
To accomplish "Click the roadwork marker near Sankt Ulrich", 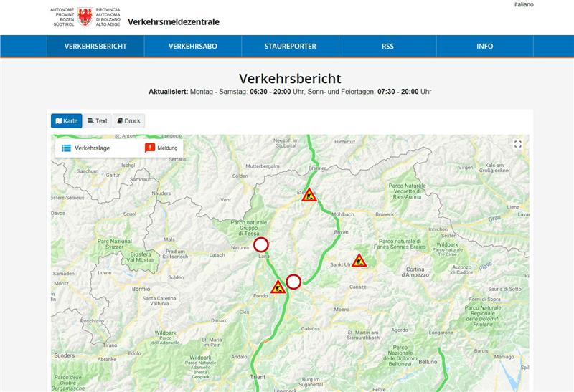I will (359, 261).
